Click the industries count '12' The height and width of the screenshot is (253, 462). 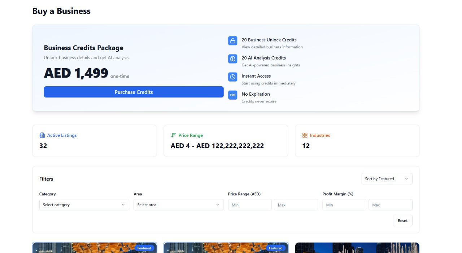[x=306, y=146]
